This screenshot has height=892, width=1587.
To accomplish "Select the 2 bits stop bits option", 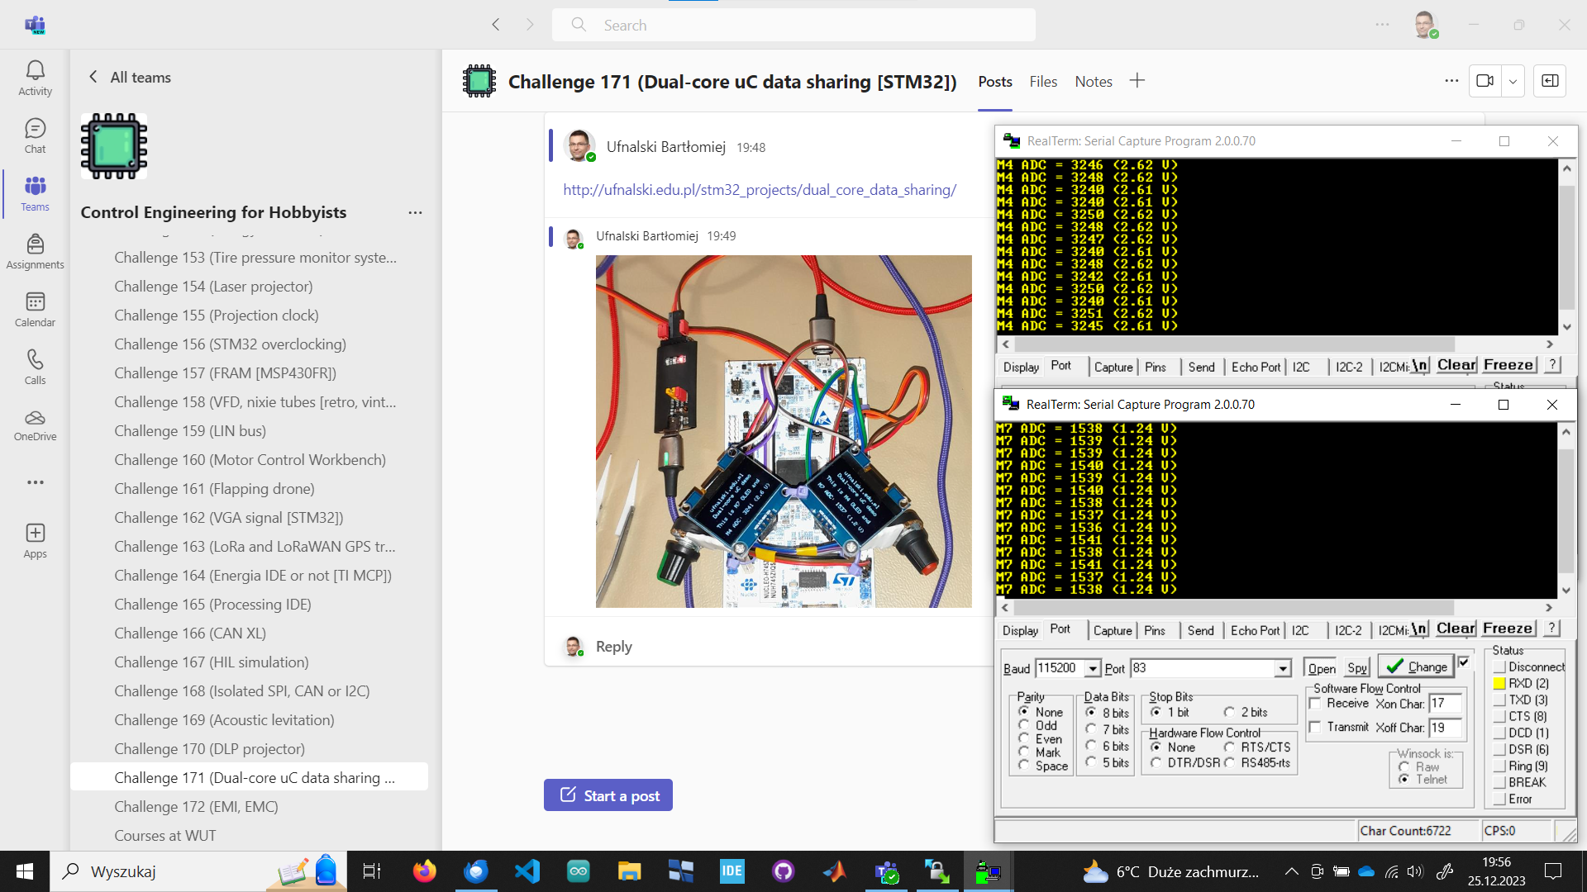I will [x=1229, y=712].
